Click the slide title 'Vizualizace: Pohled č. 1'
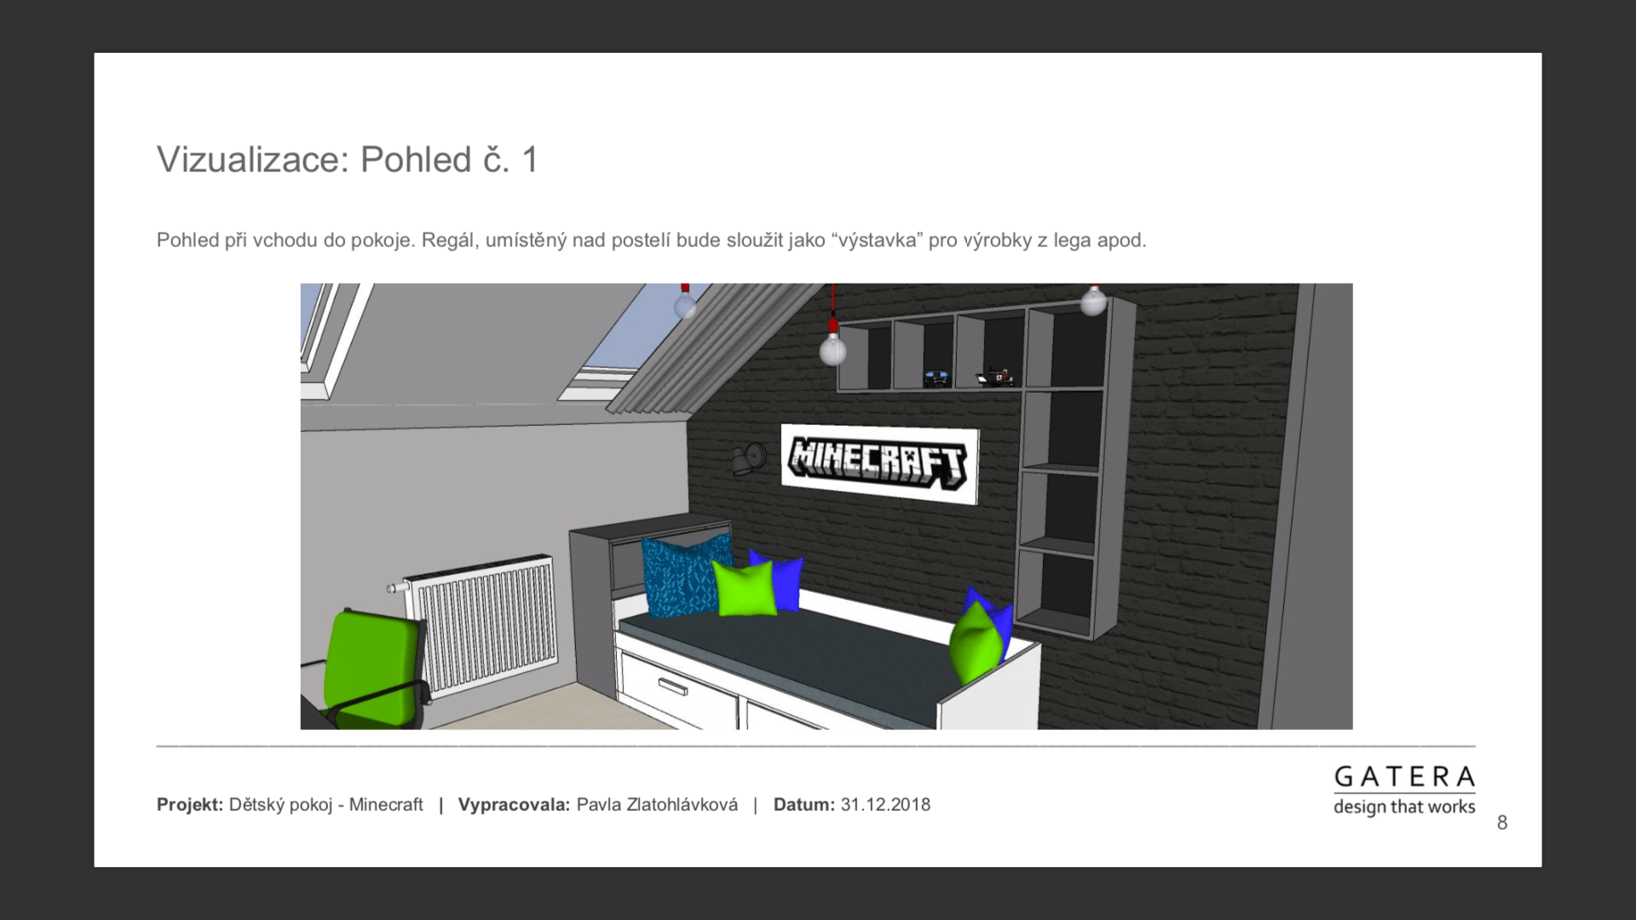1636x920 pixels. coord(348,160)
